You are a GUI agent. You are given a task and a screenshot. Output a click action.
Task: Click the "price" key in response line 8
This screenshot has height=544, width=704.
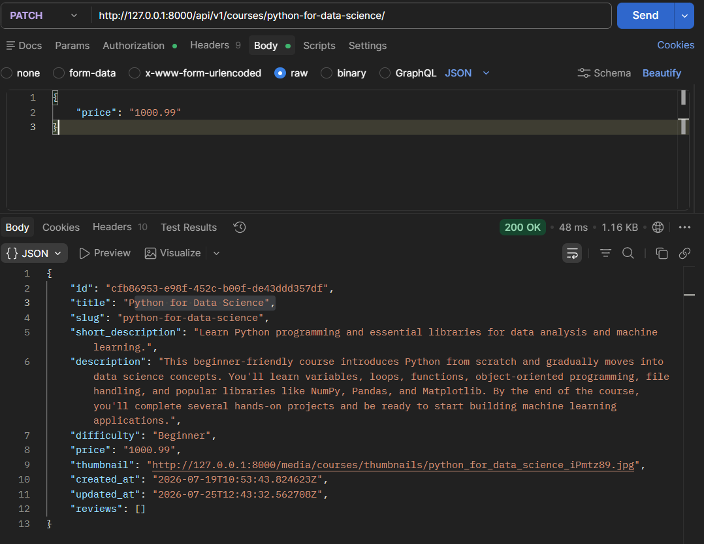click(91, 450)
